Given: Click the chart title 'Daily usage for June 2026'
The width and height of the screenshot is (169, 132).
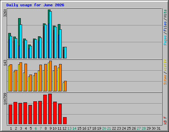Looking at the screenshot, I should [x=35, y=5].
